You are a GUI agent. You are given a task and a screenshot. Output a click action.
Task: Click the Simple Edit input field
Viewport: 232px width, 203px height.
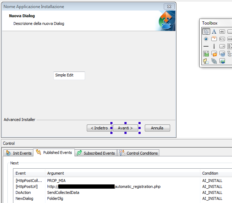pos(69,75)
